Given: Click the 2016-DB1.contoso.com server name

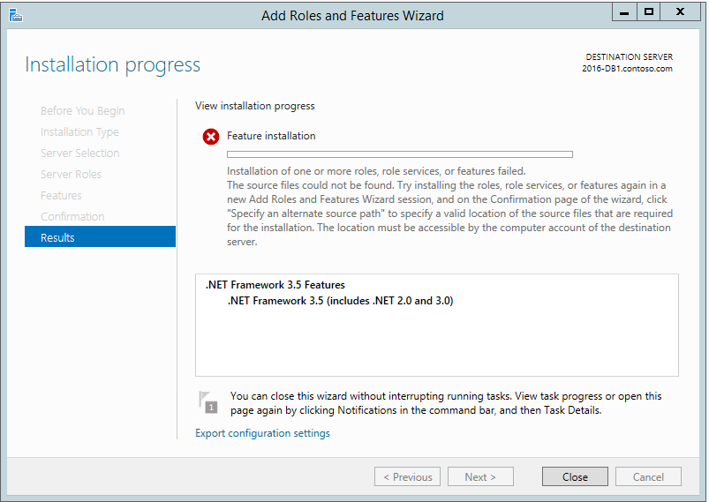Looking at the screenshot, I should coord(627,69).
